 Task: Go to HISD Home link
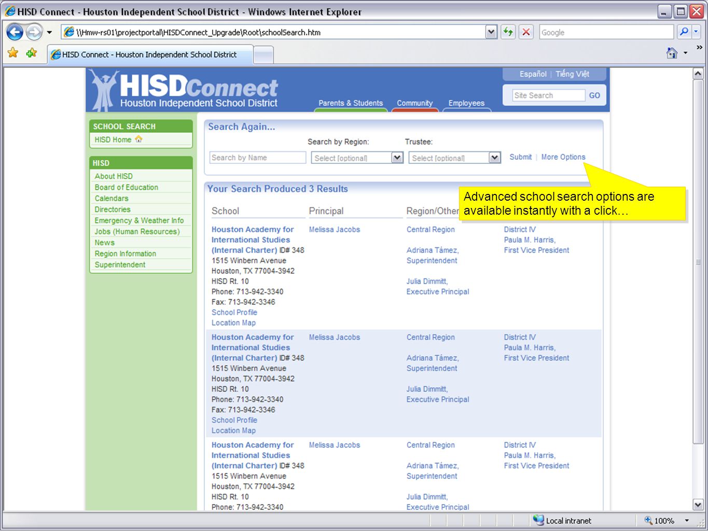click(113, 139)
